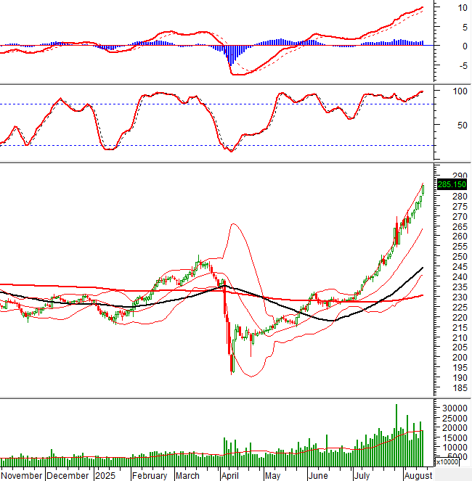The width and height of the screenshot is (472, 481).
Task: Select the December label on the time axis
Action: click(x=68, y=475)
